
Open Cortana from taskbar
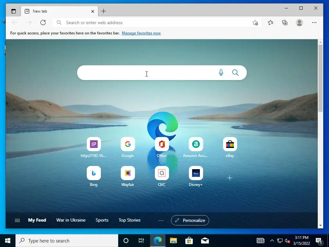[x=126, y=241]
